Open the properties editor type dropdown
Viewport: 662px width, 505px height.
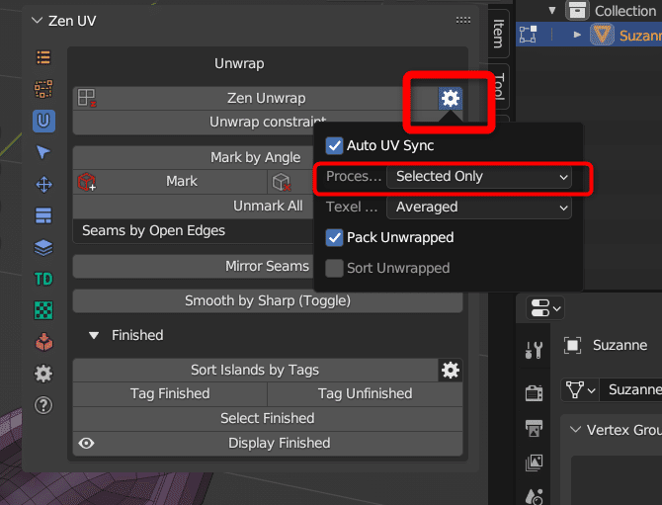click(545, 307)
